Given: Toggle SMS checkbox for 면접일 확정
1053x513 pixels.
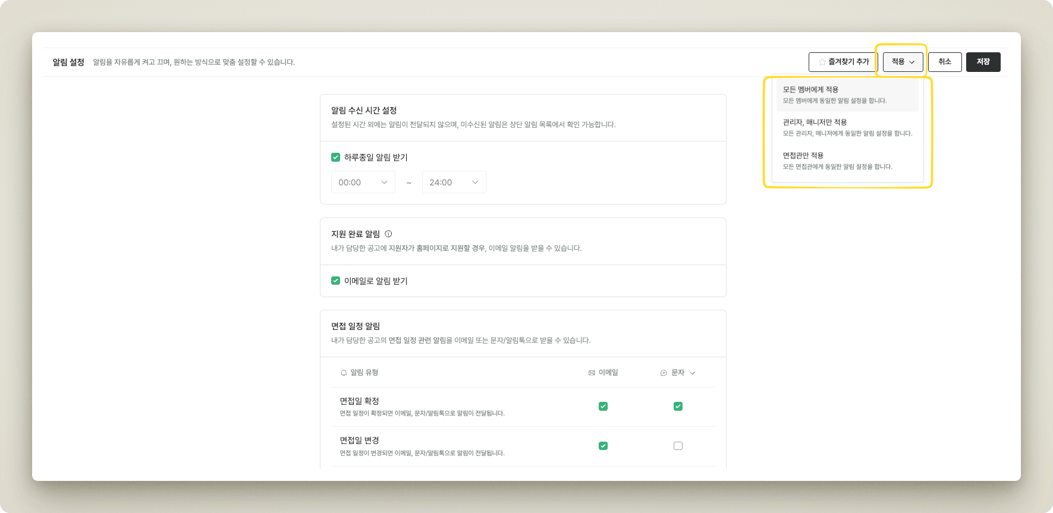Looking at the screenshot, I should click(678, 407).
